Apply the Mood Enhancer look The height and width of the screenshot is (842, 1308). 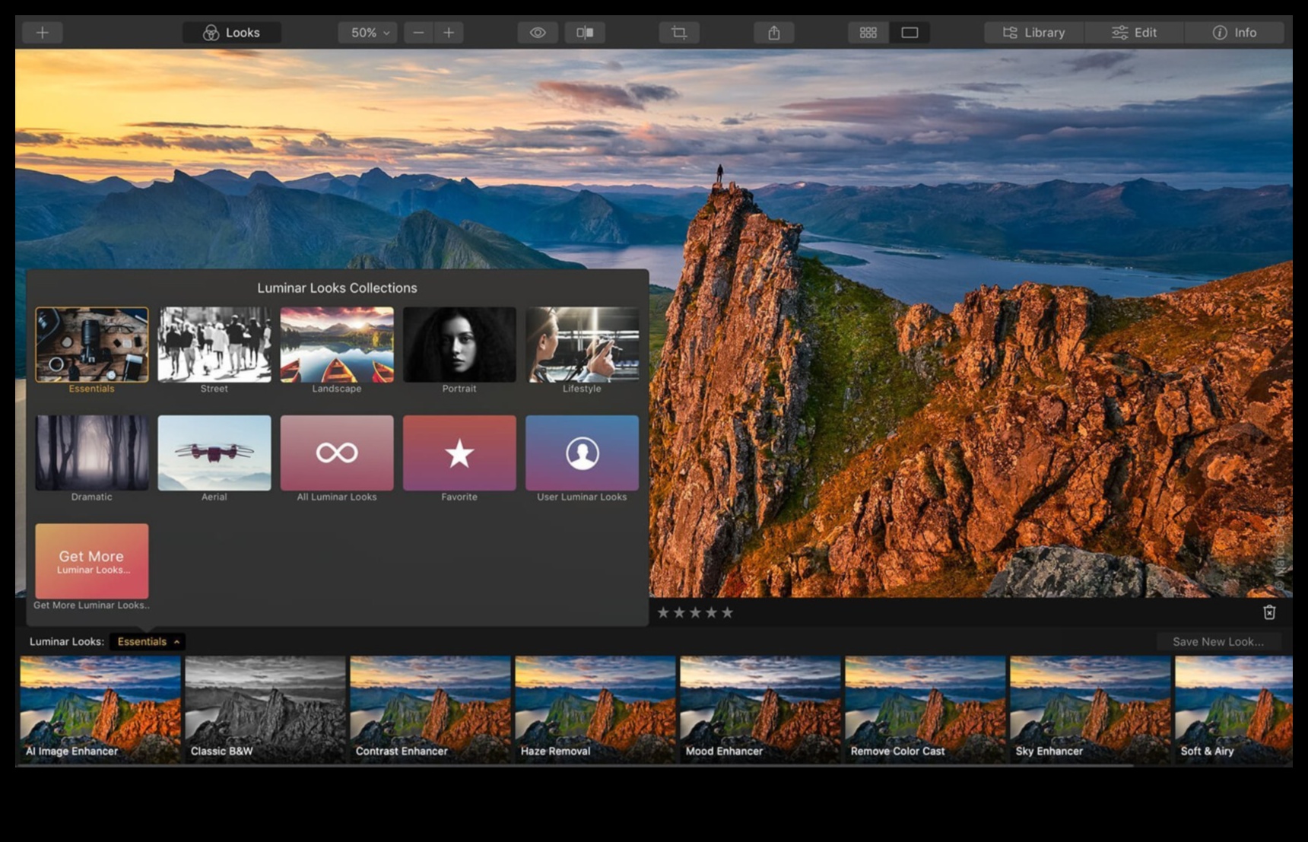point(760,710)
